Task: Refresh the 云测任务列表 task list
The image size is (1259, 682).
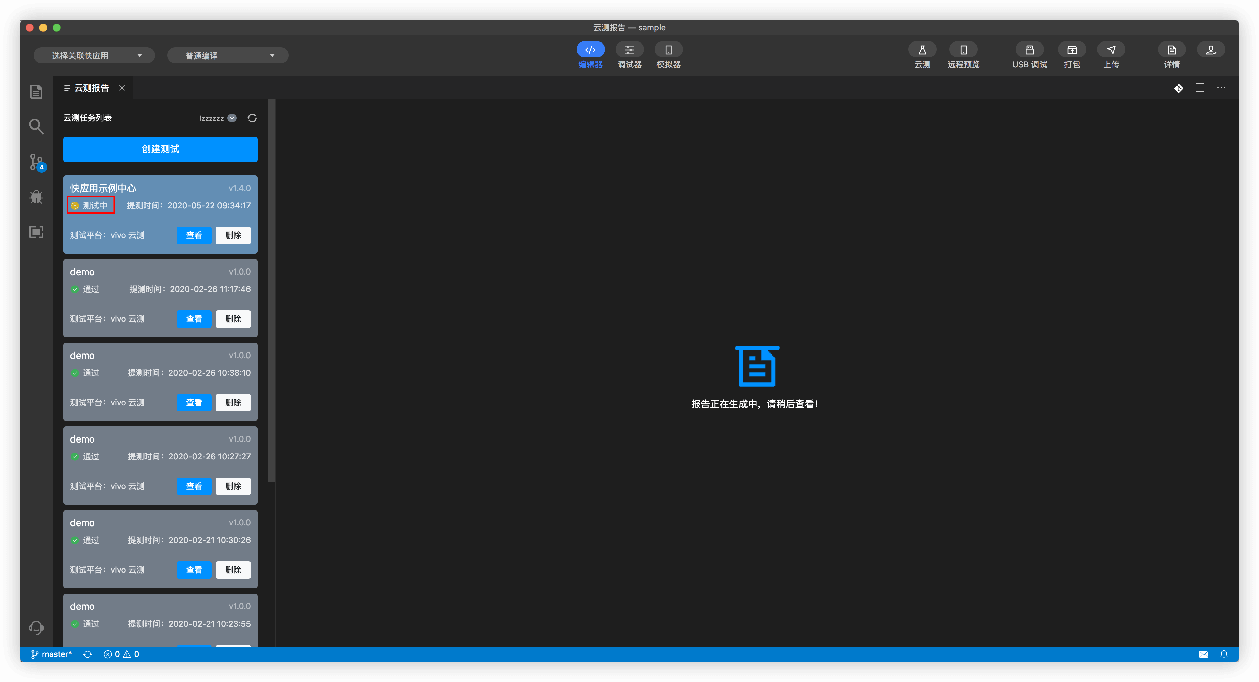Action: click(x=252, y=118)
